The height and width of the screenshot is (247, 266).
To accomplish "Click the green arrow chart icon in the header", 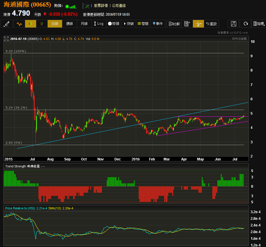I will coord(87,6).
